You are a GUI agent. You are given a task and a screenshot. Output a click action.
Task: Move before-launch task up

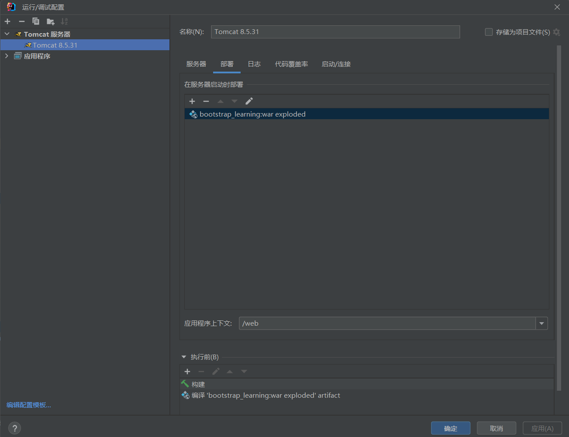coord(230,372)
